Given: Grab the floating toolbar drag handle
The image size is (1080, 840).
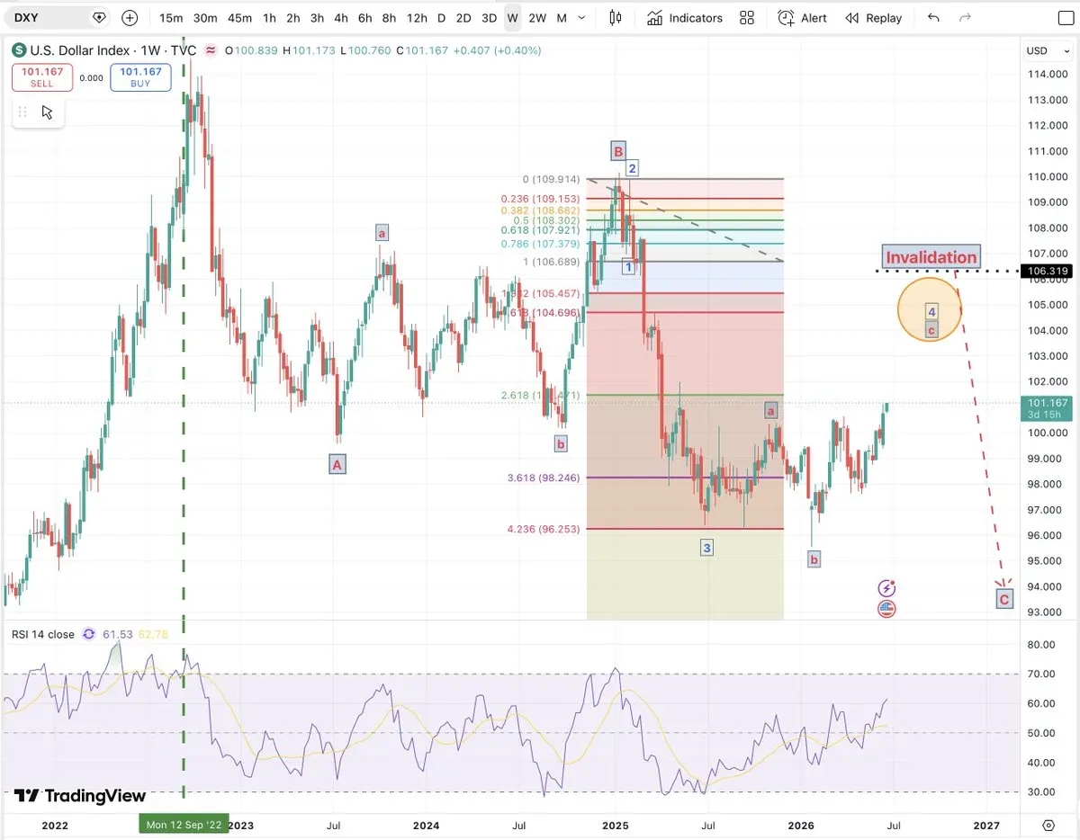Looking at the screenshot, I should pyautogui.click(x=22, y=112).
